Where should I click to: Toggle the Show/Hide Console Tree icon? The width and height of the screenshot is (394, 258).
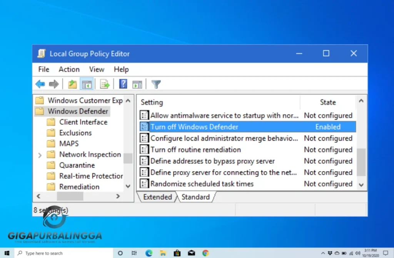coord(87,84)
